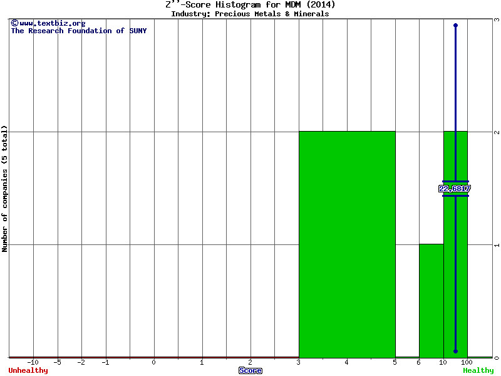Click the short green bar between 6 and 10
Image resolution: width=501 pixels, height=376 pixels.
[x=431, y=301]
